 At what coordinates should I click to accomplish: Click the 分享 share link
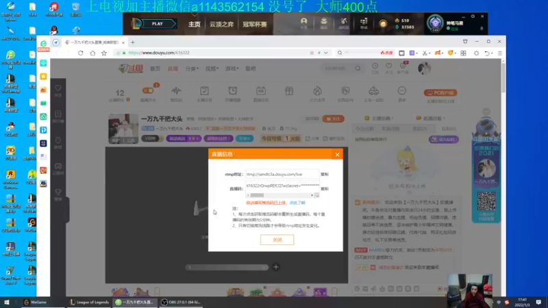pyautogui.click(x=312, y=139)
